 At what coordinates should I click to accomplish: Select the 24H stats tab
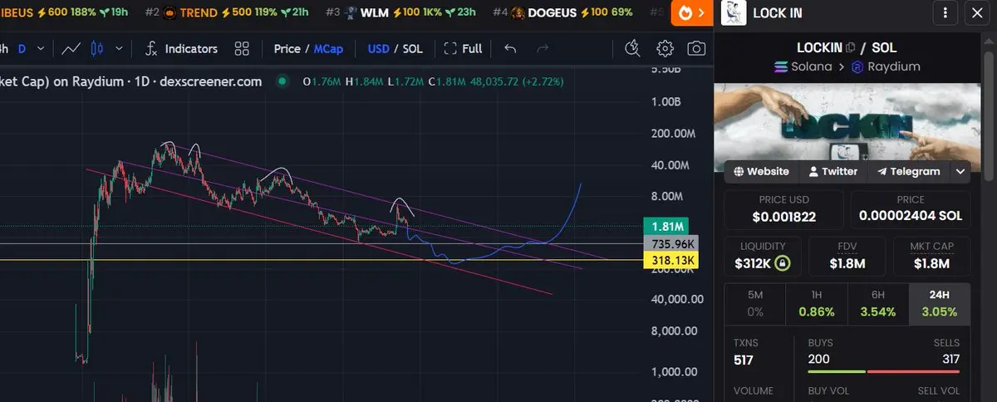(940, 304)
